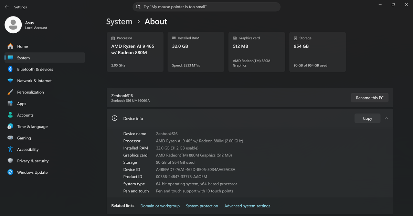
Task: Click the 32.0 GB (31.2 GB usable) value
Action: (177, 148)
